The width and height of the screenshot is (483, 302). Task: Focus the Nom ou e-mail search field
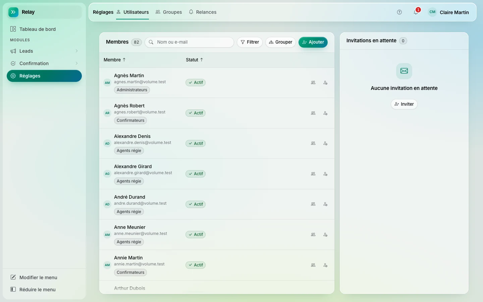[190, 42]
